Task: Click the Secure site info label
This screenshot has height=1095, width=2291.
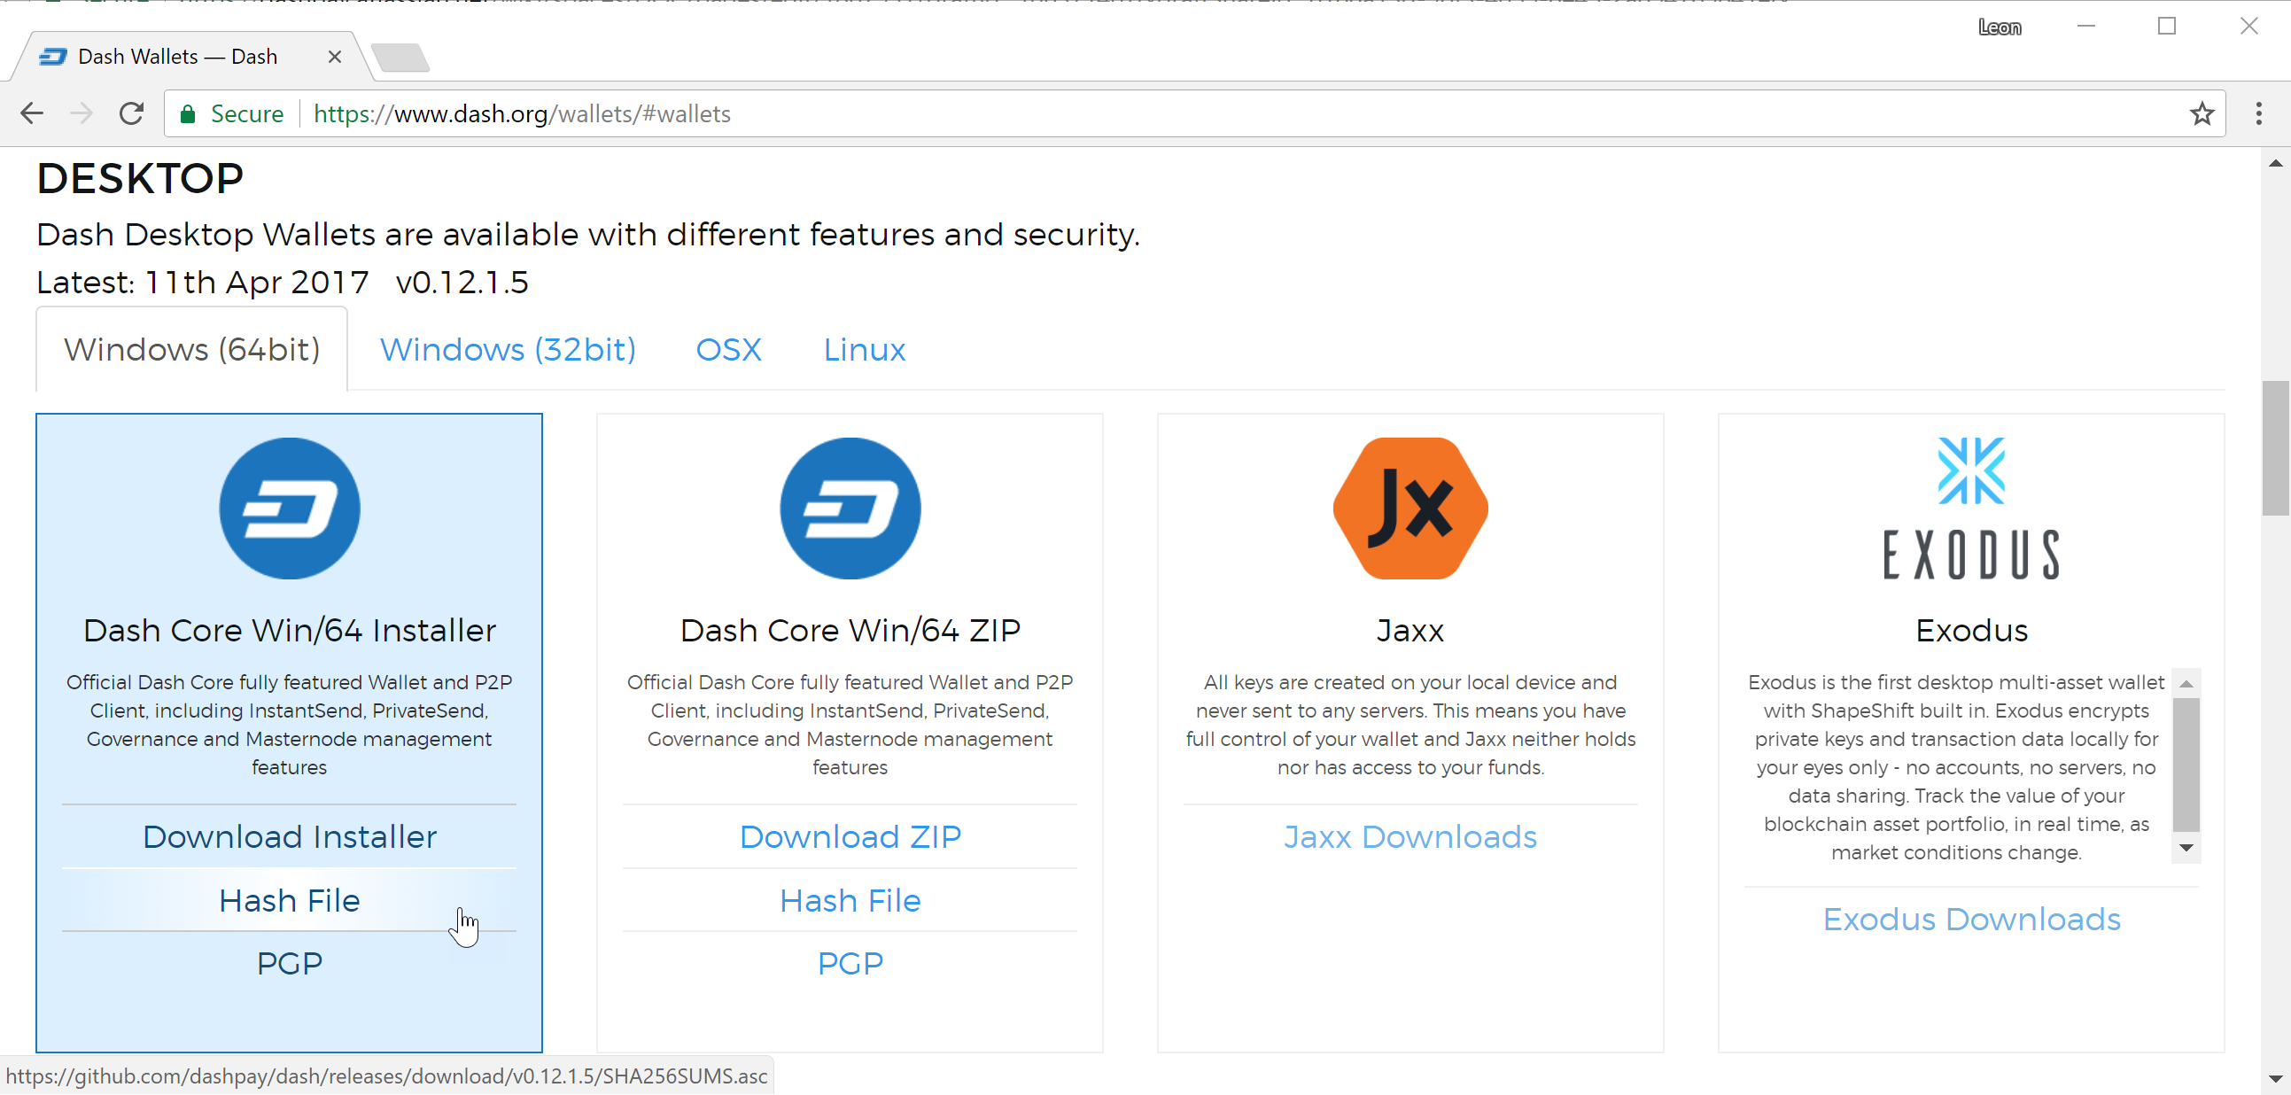Action: click(247, 114)
